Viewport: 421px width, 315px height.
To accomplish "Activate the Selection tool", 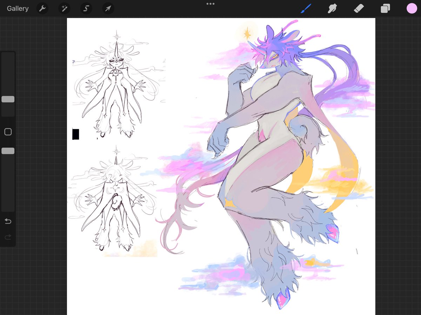I will tap(86, 8).
